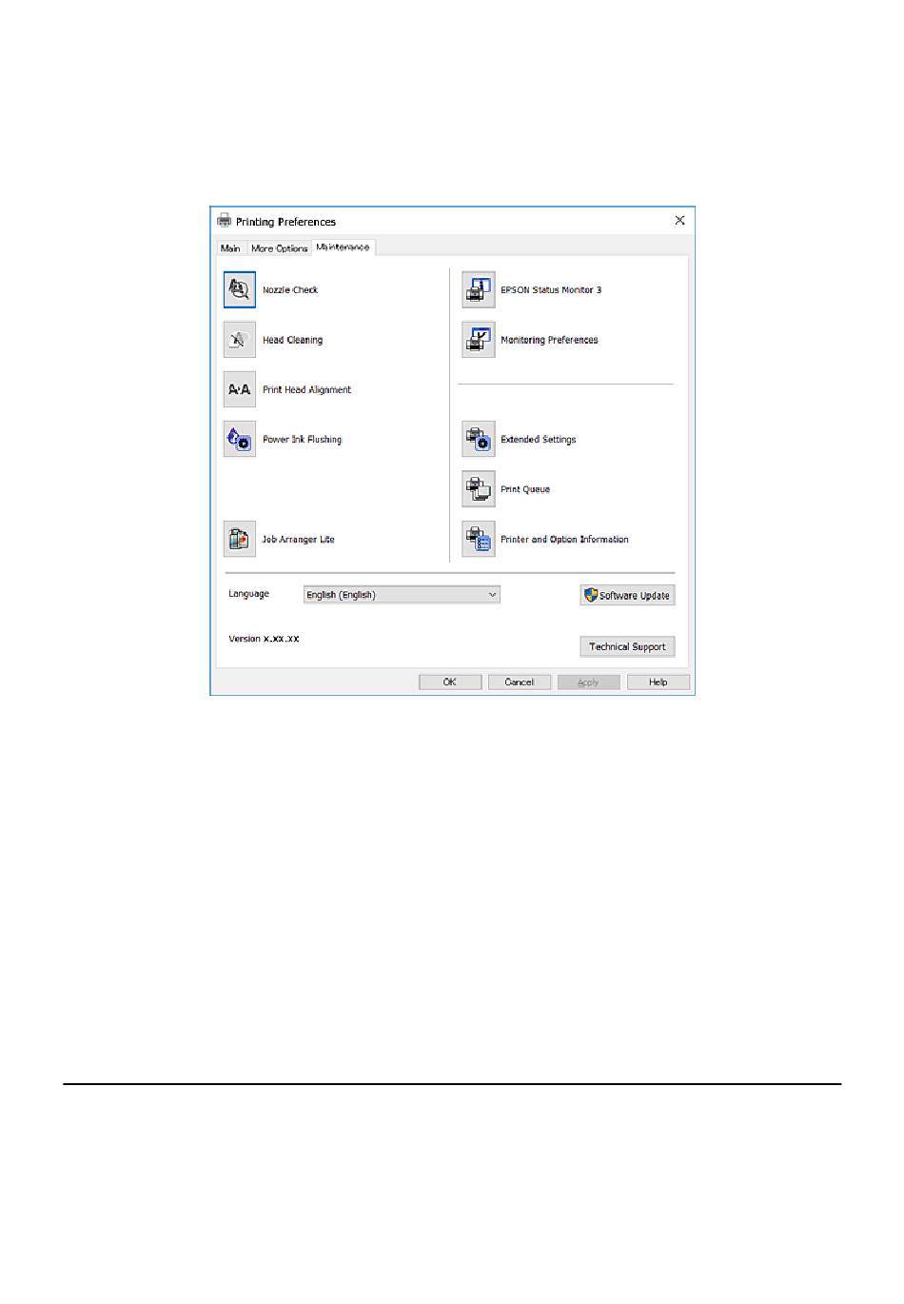Click the 'Print Head Alignment' label text
Image resolution: width=904 pixels, height=1304 pixels.
[x=307, y=390]
